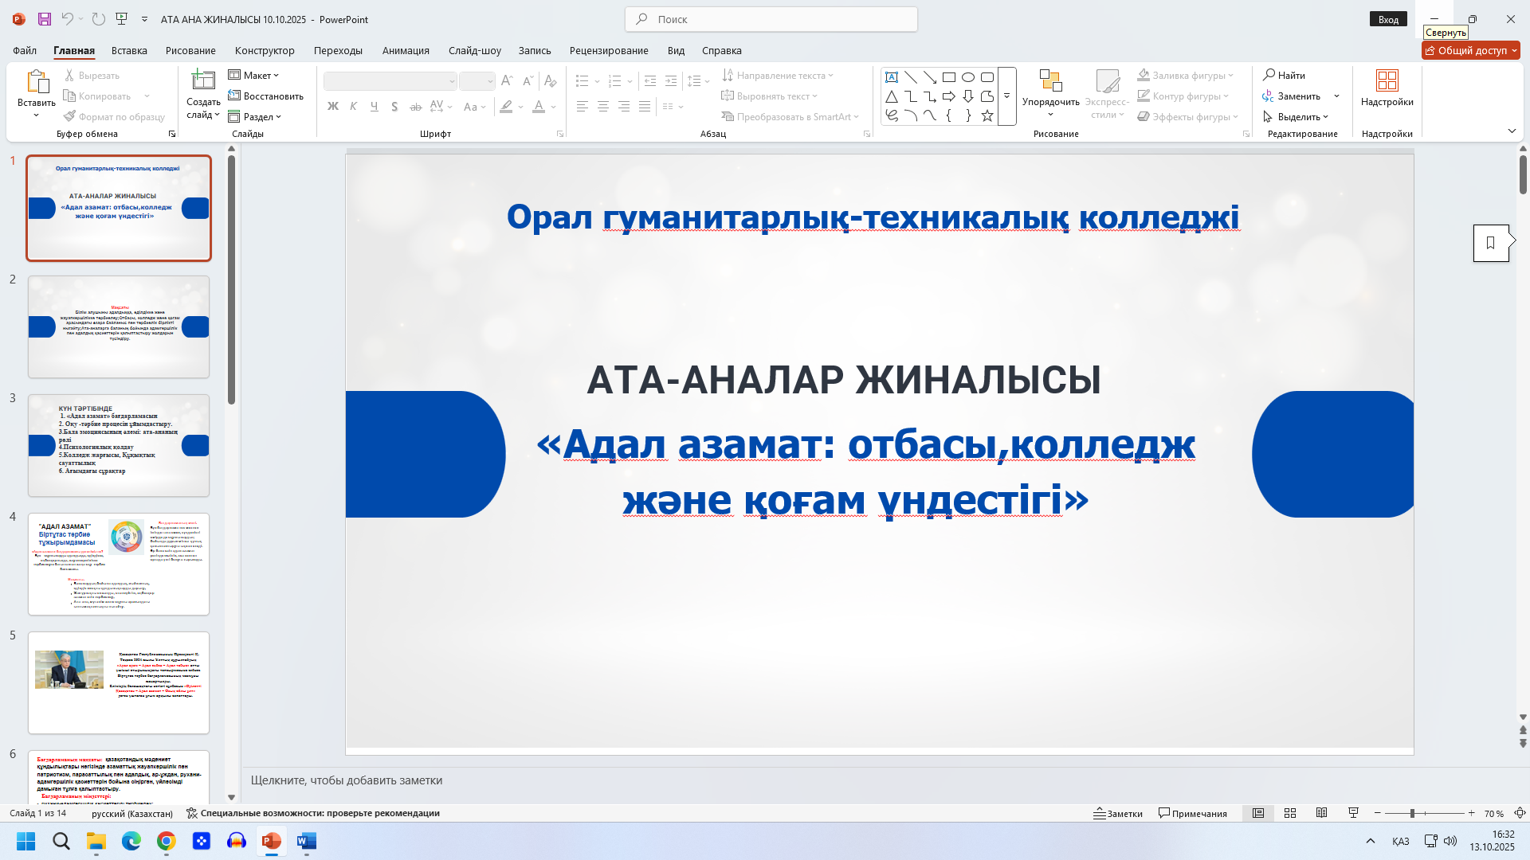Viewport: 1530px width, 860px height.
Task: Select the star shape in shapes gallery
Action: point(987,116)
